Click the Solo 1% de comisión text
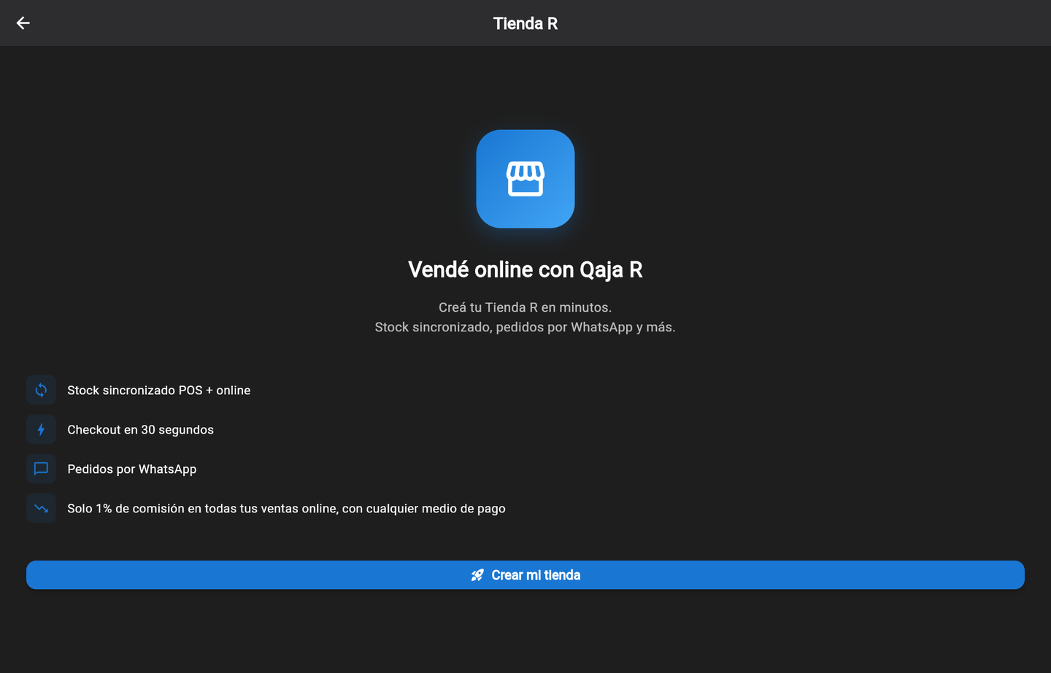1051x673 pixels. [x=286, y=509]
